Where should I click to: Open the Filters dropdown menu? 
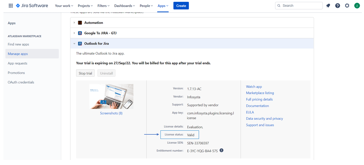click(x=104, y=6)
